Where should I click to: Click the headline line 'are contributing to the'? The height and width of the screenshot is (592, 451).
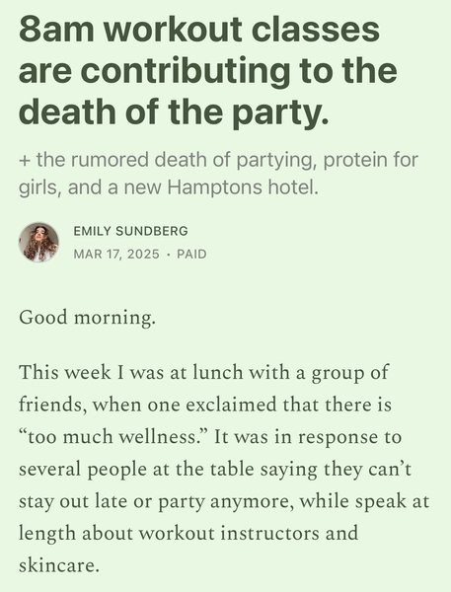[x=208, y=71]
